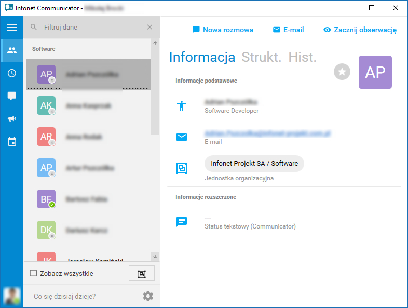This screenshot has height=308, width=408.
Task: Open Infonet Projekt SA / Software unit chip
Action: pos(254,164)
